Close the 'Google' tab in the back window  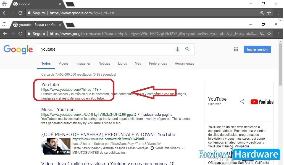pos(60,4)
